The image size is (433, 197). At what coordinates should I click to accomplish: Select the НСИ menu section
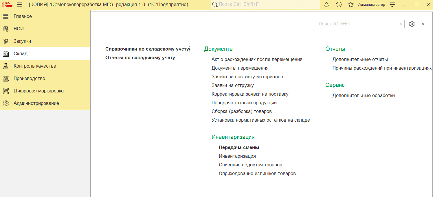(x=19, y=29)
